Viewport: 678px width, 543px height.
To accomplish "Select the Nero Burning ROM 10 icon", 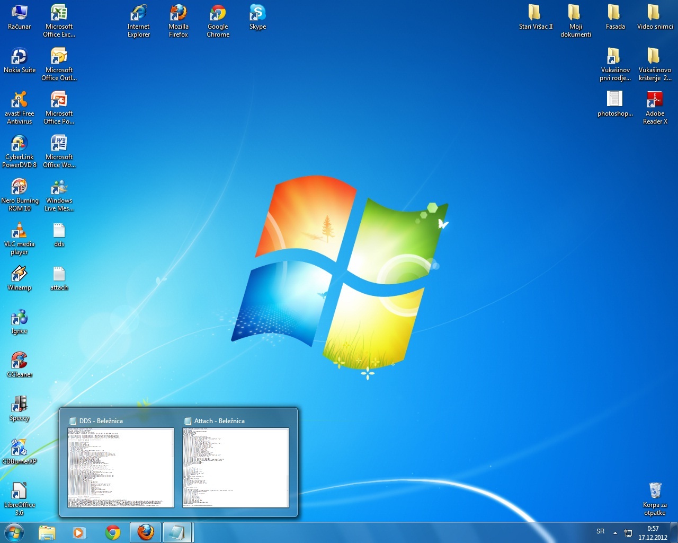I will (x=19, y=187).
